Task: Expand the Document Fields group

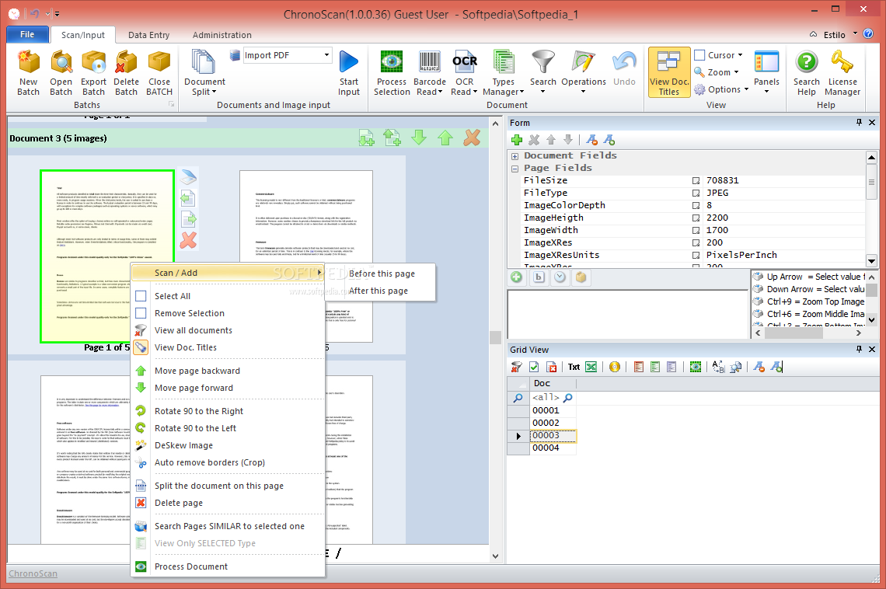Action: click(515, 156)
